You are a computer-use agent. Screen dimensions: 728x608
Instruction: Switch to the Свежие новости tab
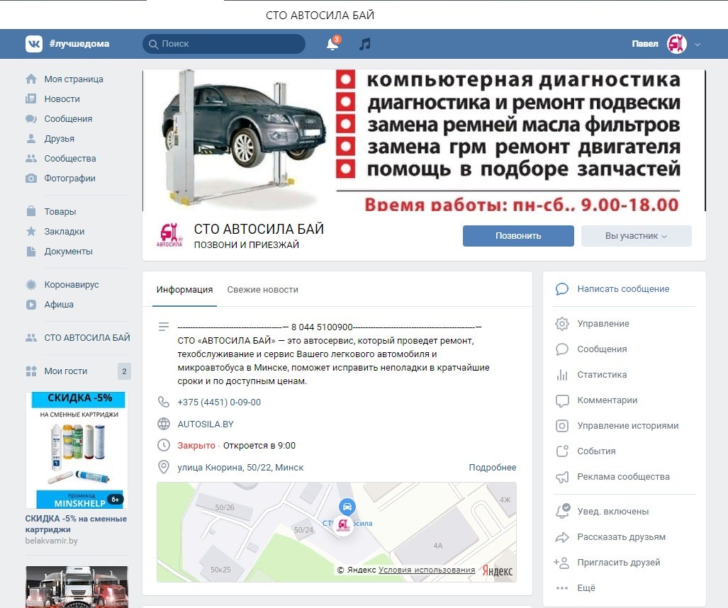[263, 290]
